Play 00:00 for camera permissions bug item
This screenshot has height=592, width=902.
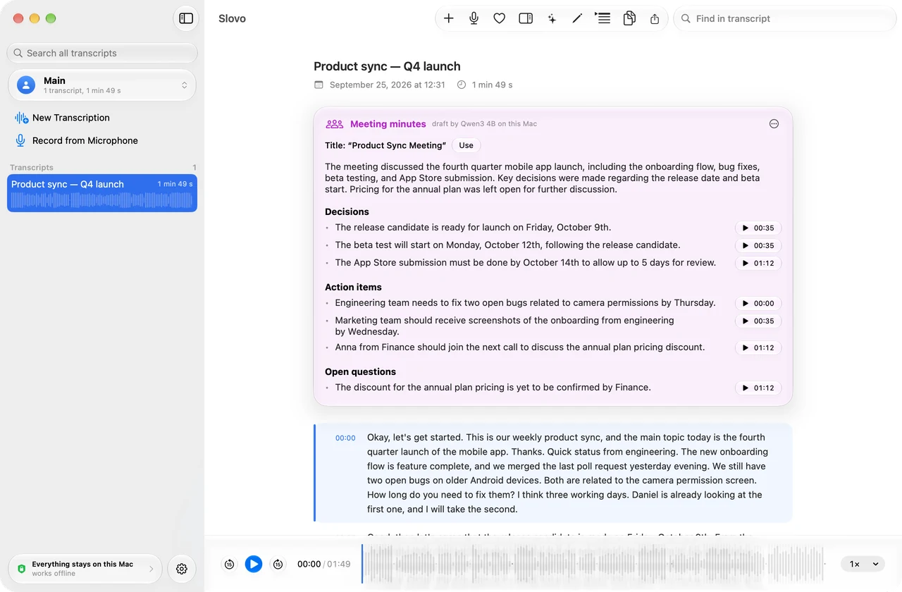pyautogui.click(x=758, y=304)
